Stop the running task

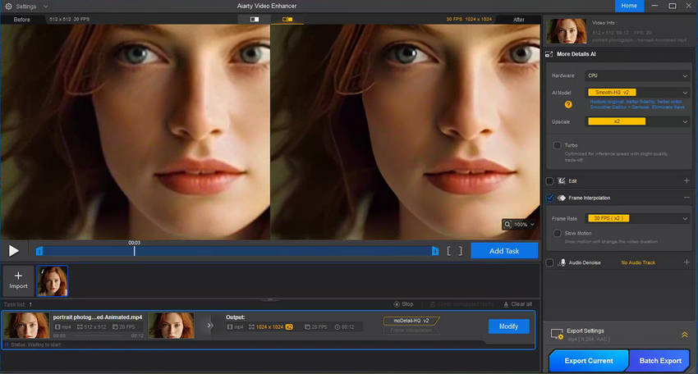pos(403,304)
